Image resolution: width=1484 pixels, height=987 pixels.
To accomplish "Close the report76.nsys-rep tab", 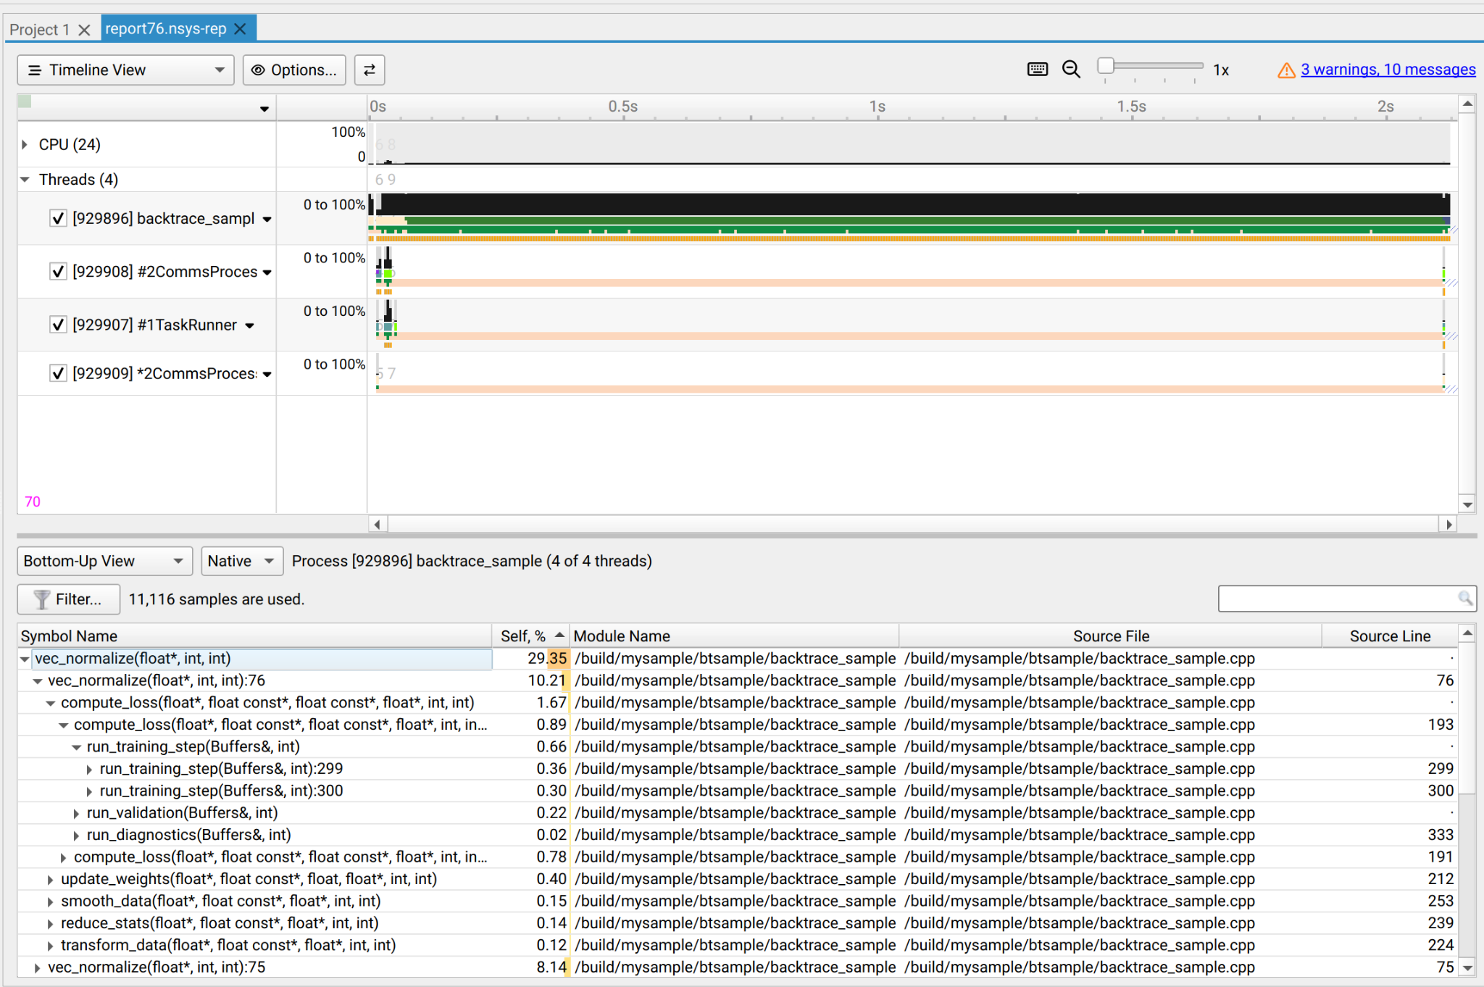I will pos(241,29).
